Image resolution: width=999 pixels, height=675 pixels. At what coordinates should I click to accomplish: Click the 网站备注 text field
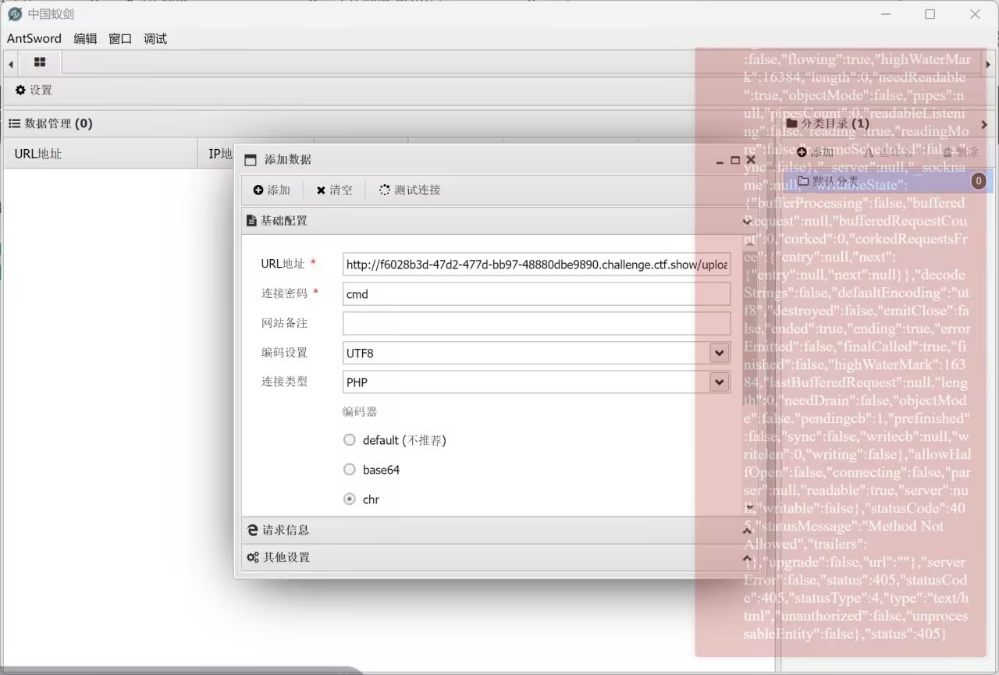coord(536,324)
